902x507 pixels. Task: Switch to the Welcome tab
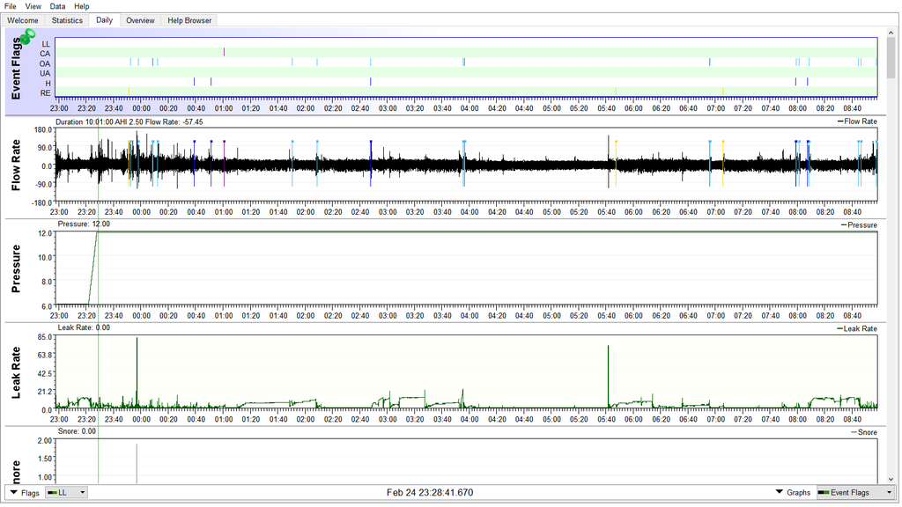coord(23,20)
